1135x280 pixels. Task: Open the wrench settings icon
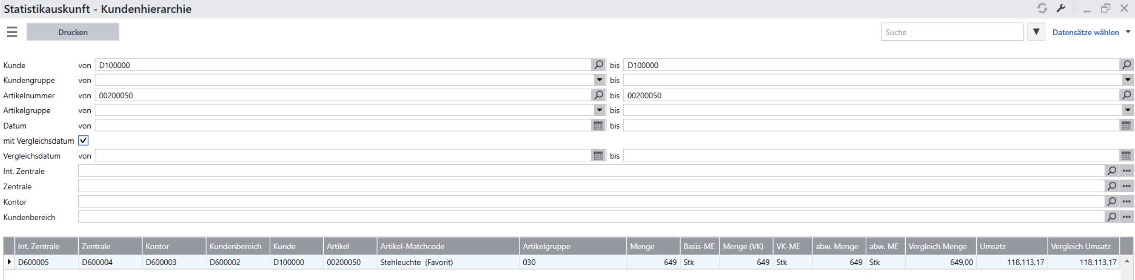click(1061, 9)
